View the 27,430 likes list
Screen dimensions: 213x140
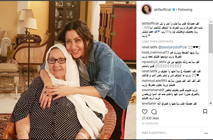[150, 118]
